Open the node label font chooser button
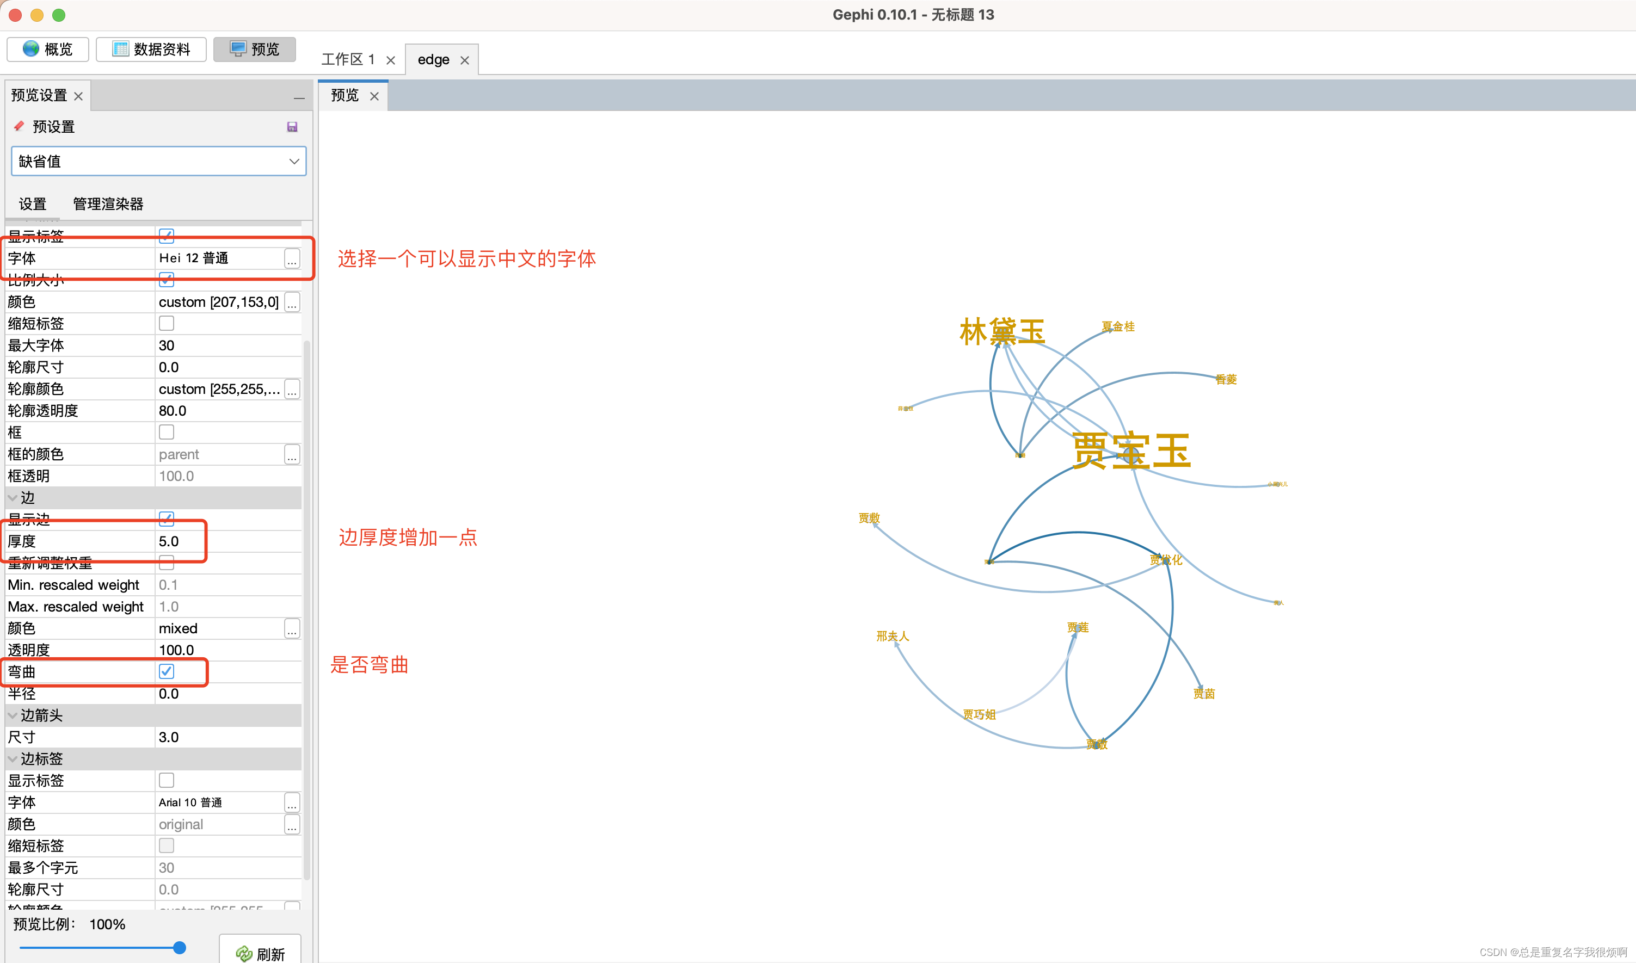Viewport: 1636px width, 963px height. (x=292, y=258)
